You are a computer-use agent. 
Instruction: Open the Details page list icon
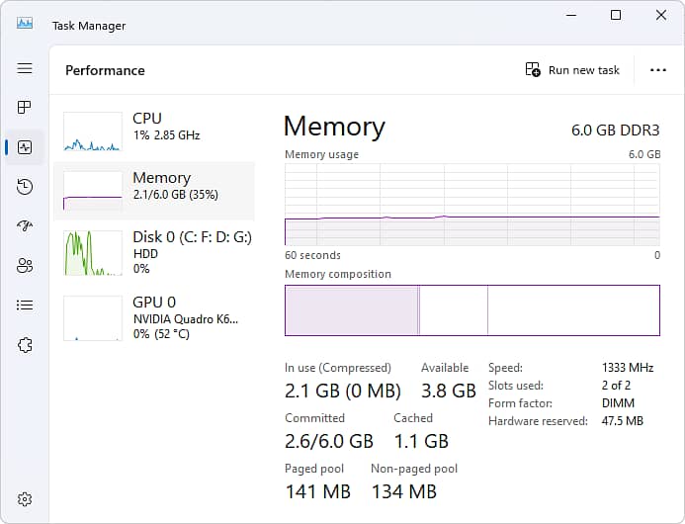[25, 306]
